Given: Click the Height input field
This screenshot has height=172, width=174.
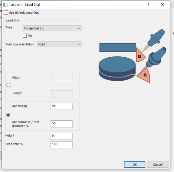Looking at the screenshot, I should [x=62, y=136].
